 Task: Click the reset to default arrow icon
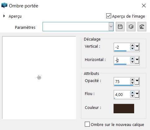coord(142,27)
